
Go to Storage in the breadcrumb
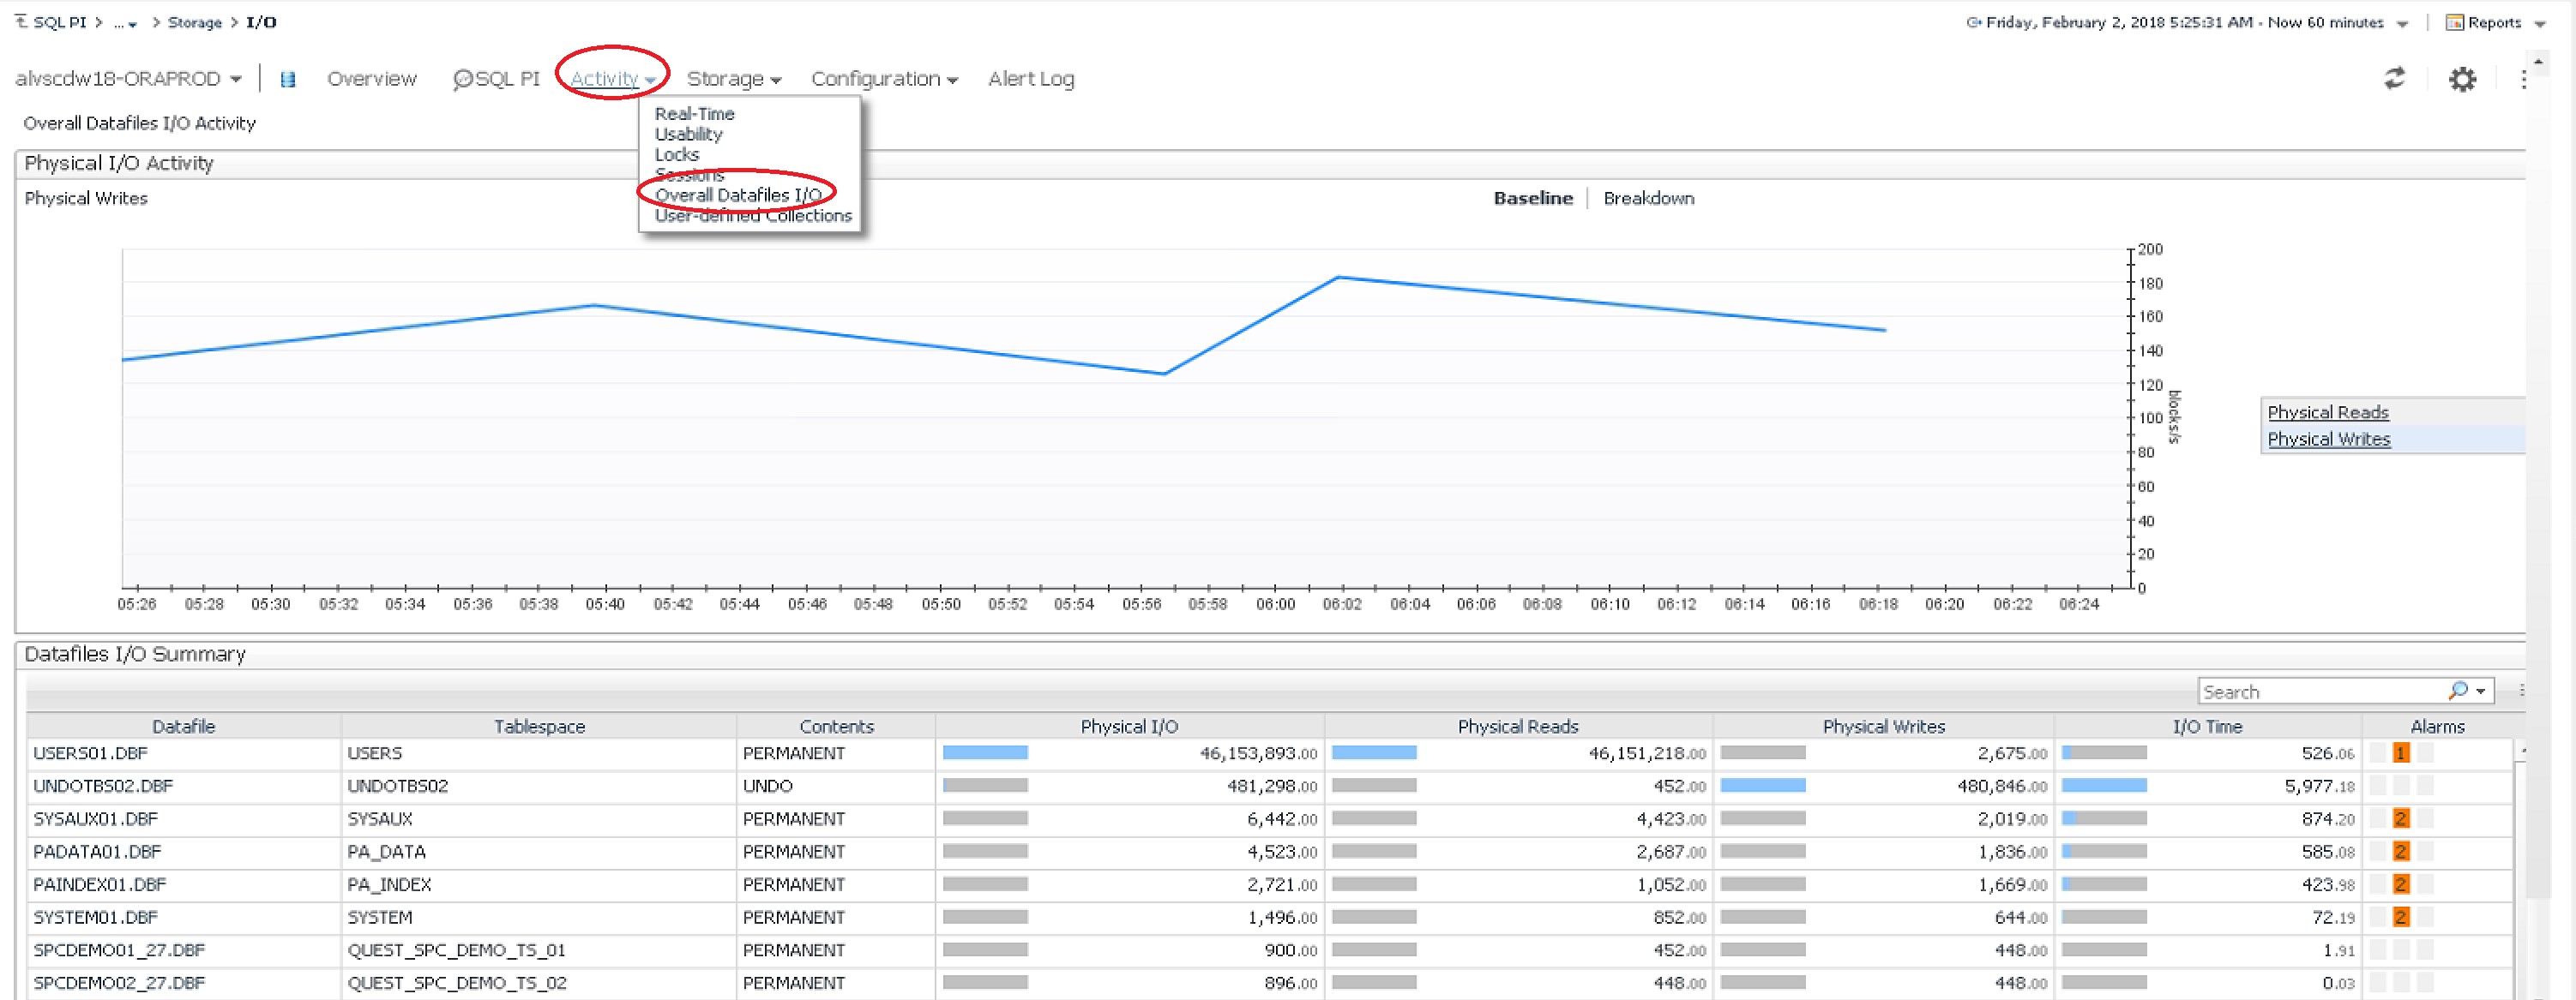(194, 22)
